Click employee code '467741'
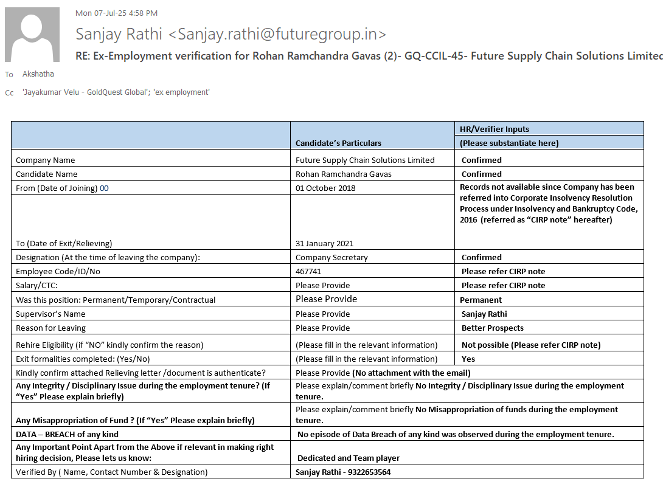The height and width of the screenshot is (490, 663). pyautogui.click(x=308, y=271)
